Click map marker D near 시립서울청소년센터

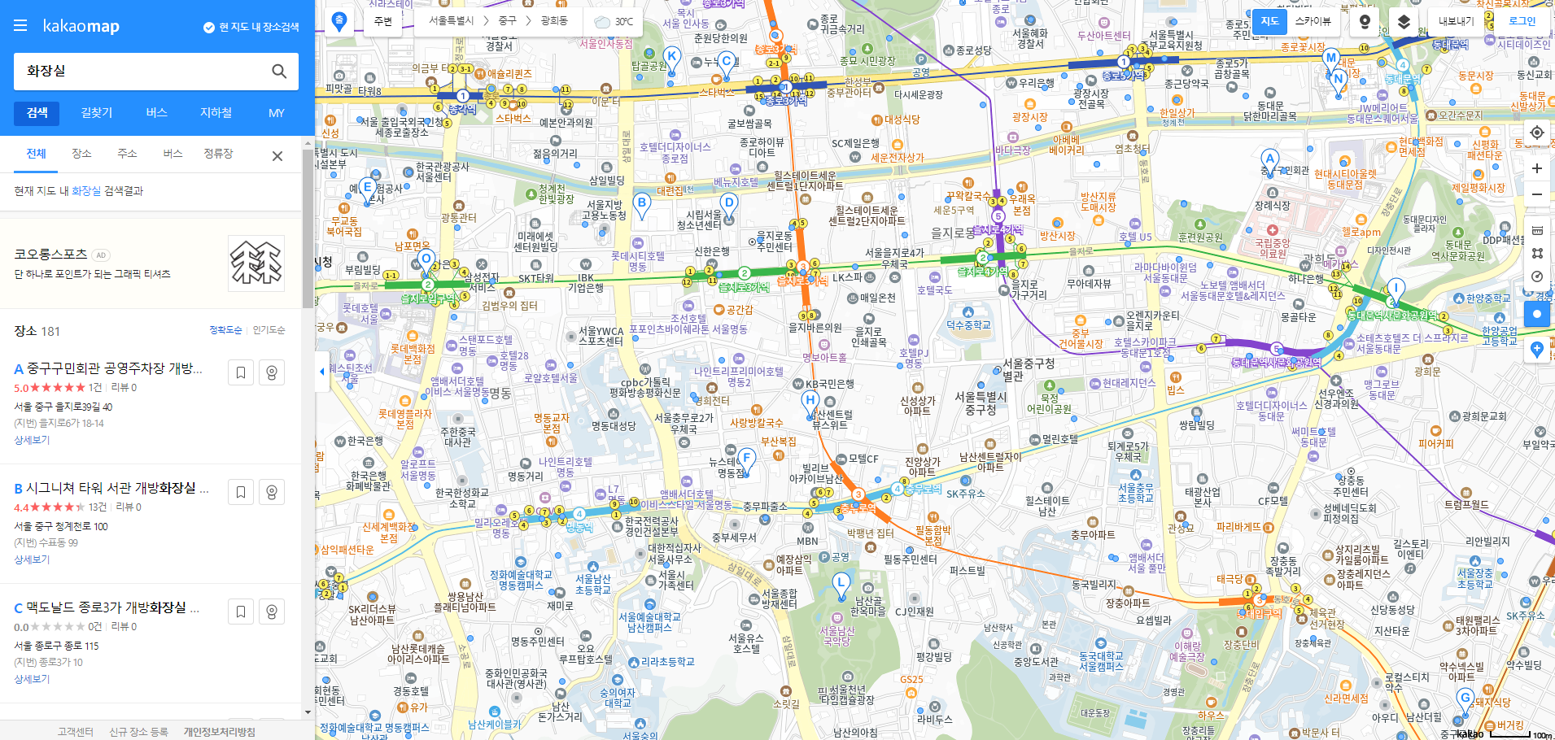[729, 205]
